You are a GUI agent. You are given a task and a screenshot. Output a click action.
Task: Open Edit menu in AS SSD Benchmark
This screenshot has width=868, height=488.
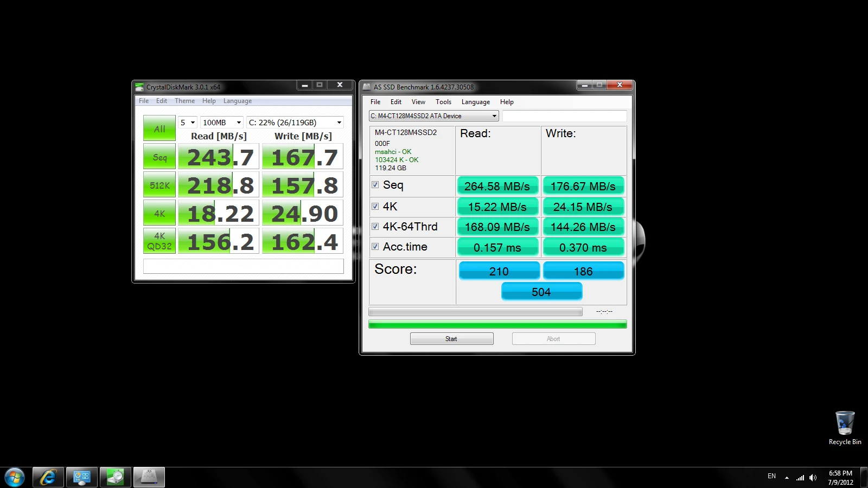click(396, 102)
